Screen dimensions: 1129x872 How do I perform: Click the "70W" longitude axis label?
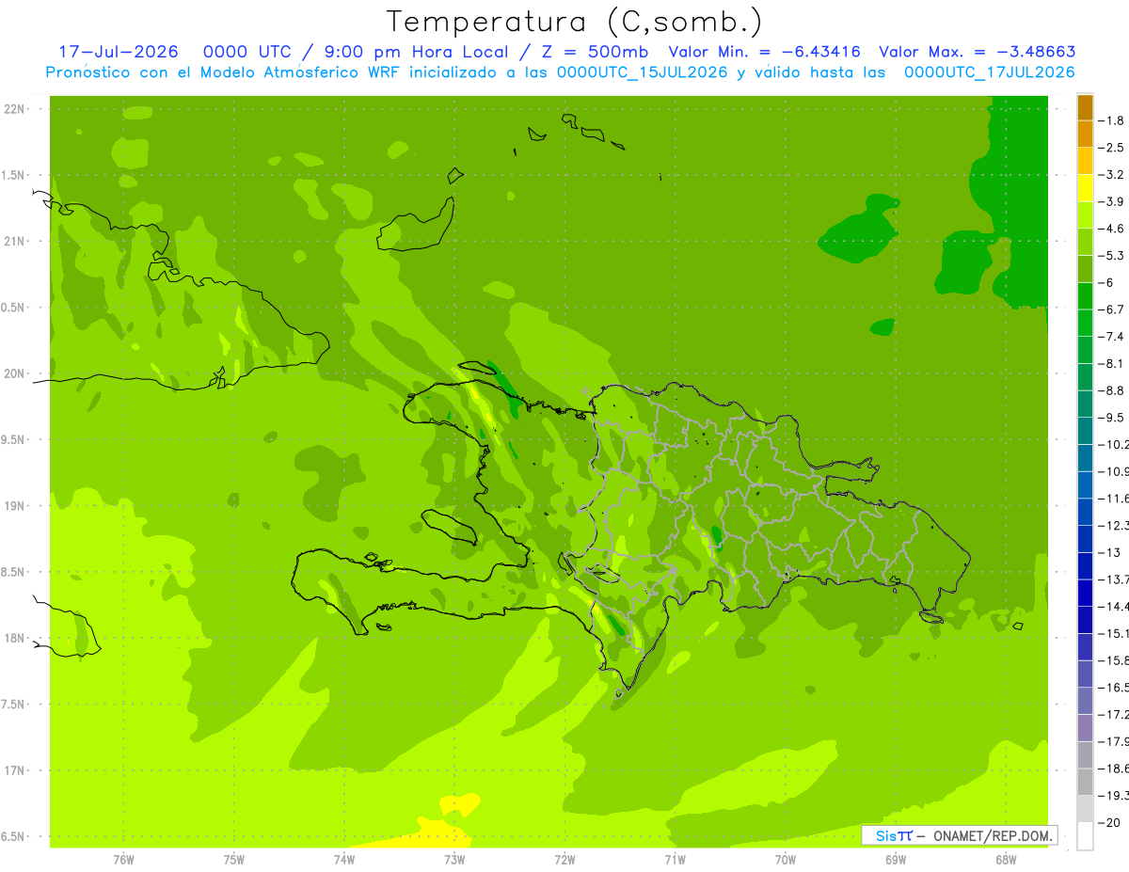tap(785, 860)
